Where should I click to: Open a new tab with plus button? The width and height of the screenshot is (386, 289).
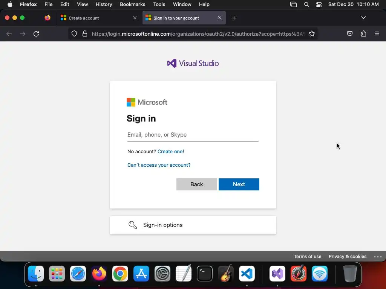[234, 18]
